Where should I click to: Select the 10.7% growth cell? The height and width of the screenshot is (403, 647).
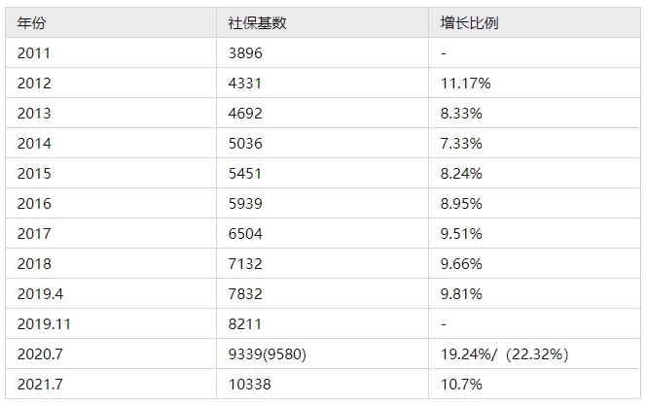[462, 384]
